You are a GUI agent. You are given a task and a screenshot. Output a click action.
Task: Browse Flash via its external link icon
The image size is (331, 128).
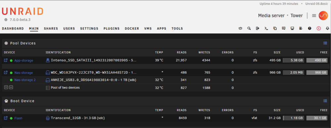pos(6,118)
